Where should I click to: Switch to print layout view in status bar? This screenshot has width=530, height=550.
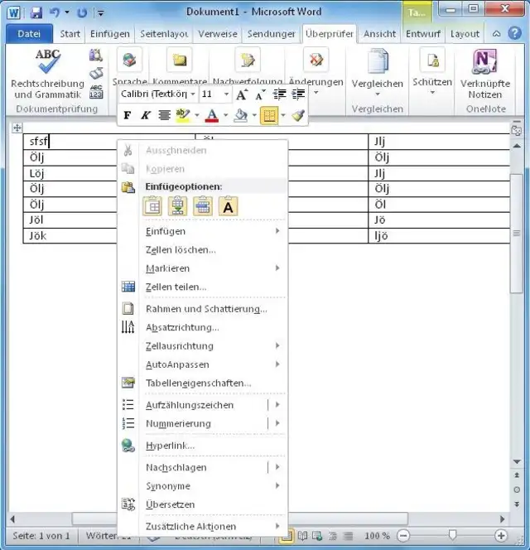[x=287, y=536]
